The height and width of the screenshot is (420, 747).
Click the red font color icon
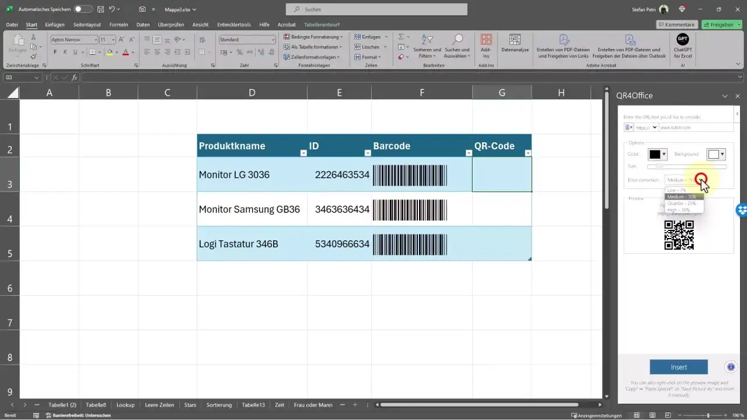point(125,52)
